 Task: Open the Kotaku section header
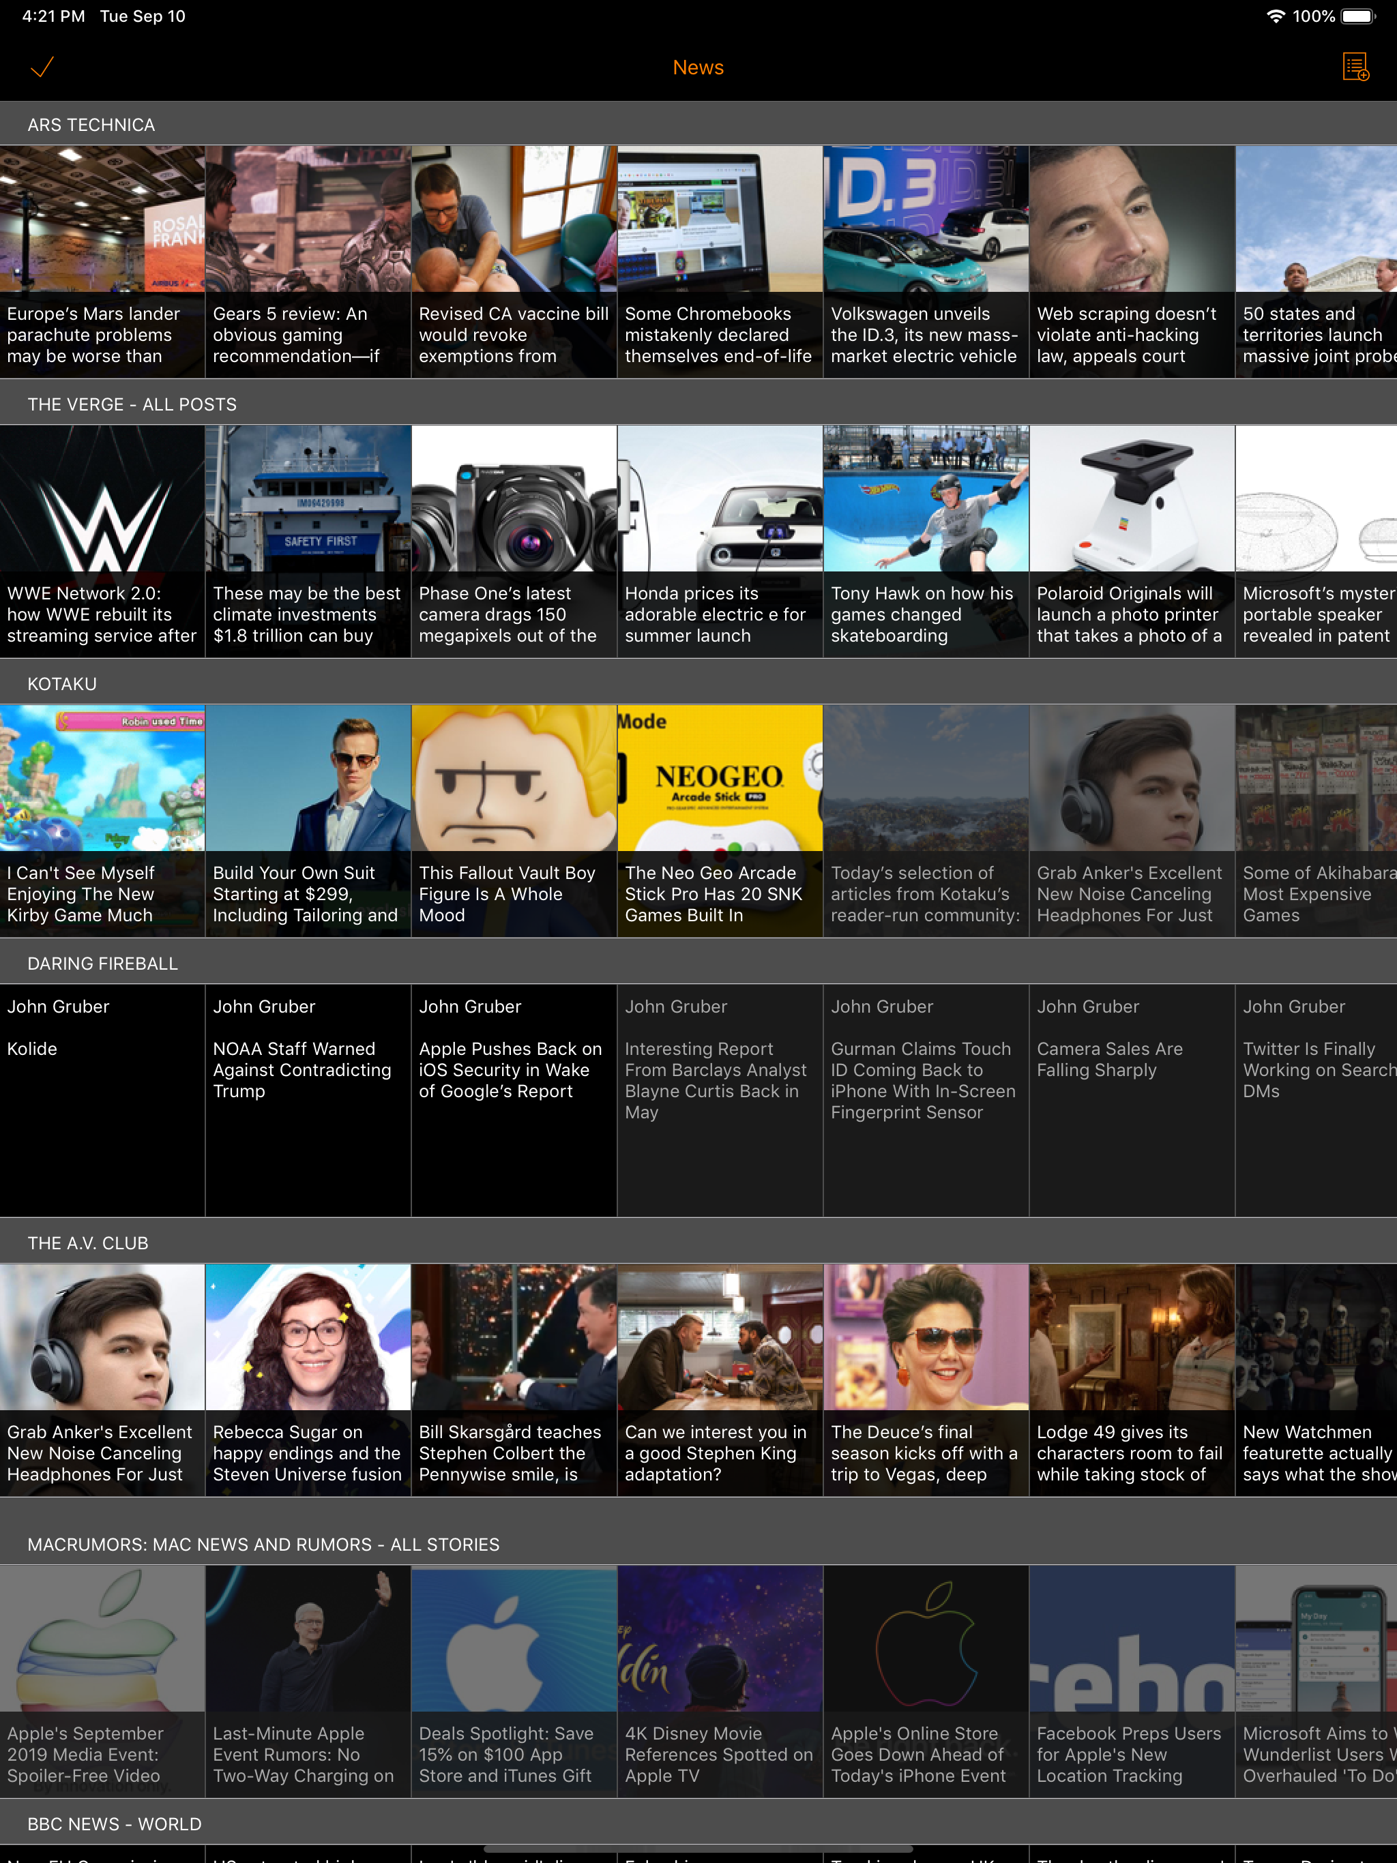point(61,684)
